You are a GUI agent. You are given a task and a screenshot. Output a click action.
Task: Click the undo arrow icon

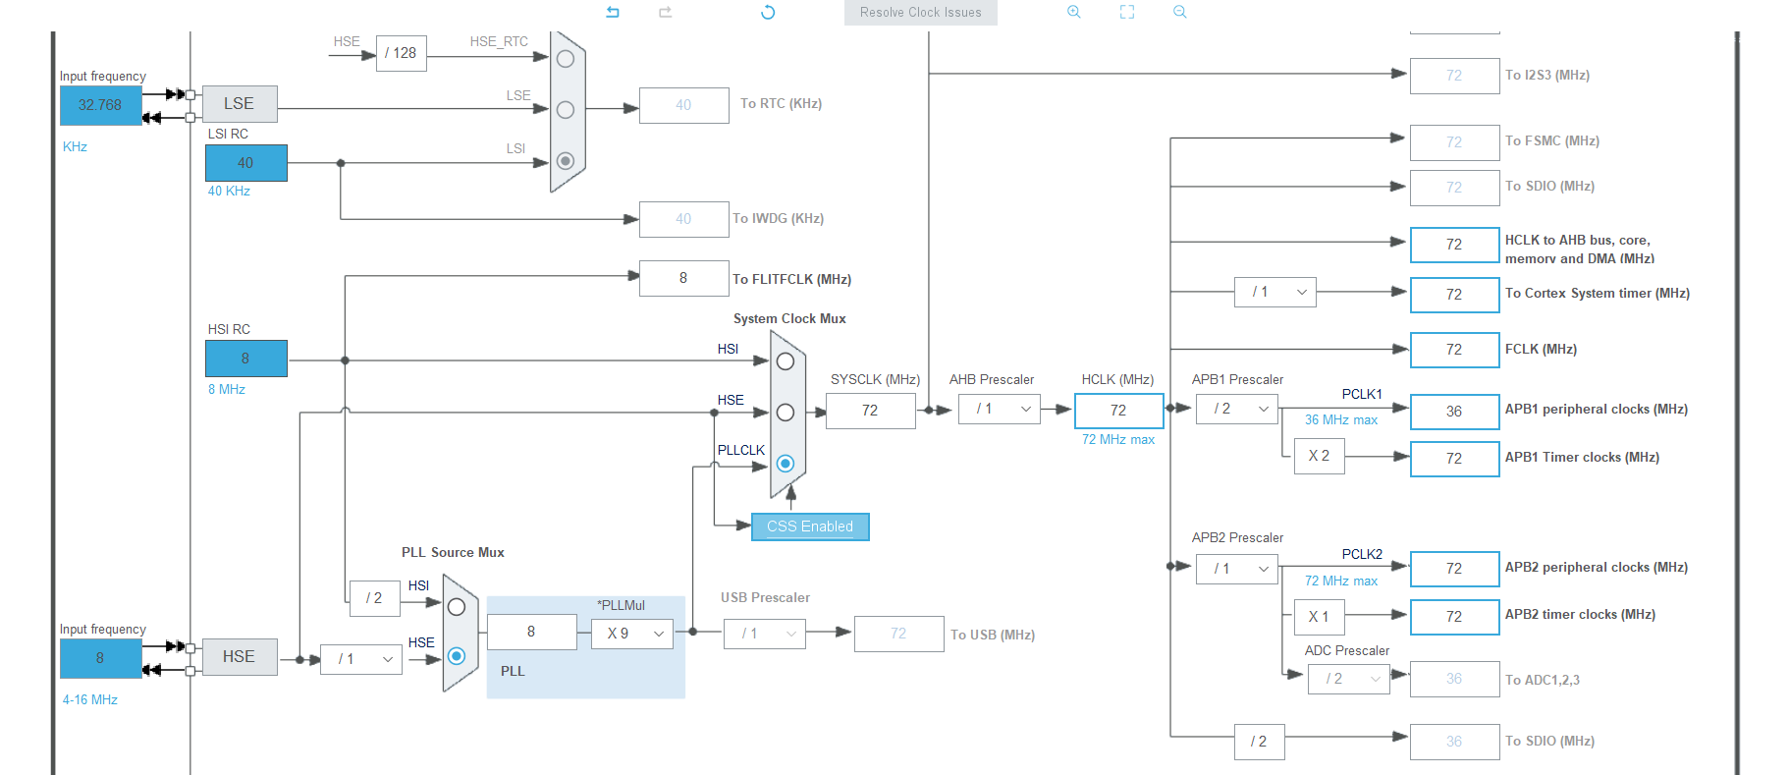613,12
